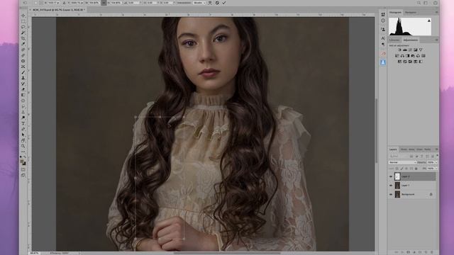Add a Hue/Saturation adjustment
Image resolution: width=454 pixels, height=255 pixels.
(x=397, y=55)
